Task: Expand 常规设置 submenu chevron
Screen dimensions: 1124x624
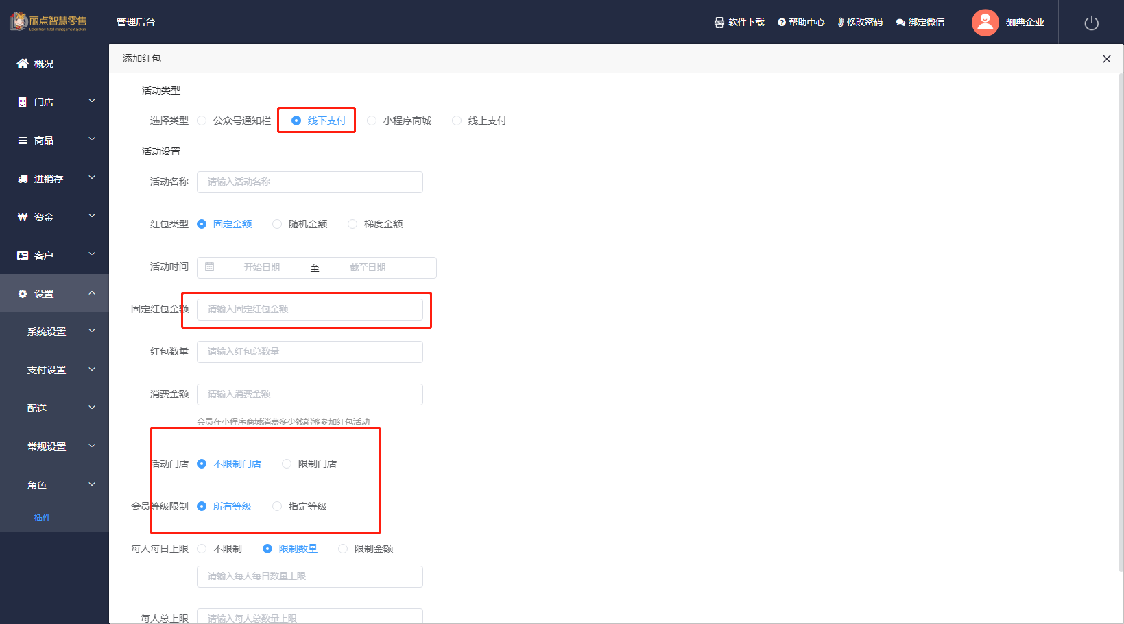Action: click(x=92, y=447)
